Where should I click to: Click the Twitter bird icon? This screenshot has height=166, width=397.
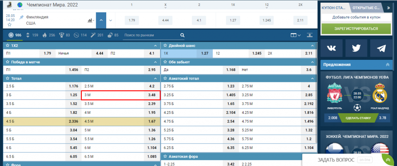click(356, 48)
